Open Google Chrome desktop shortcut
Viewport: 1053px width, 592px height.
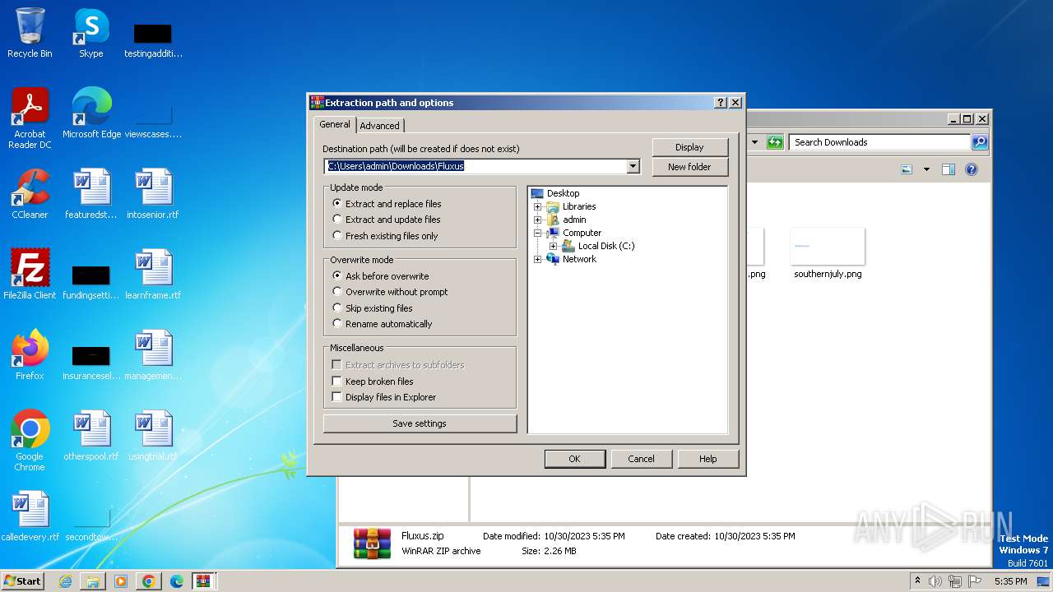coord(30,441)
